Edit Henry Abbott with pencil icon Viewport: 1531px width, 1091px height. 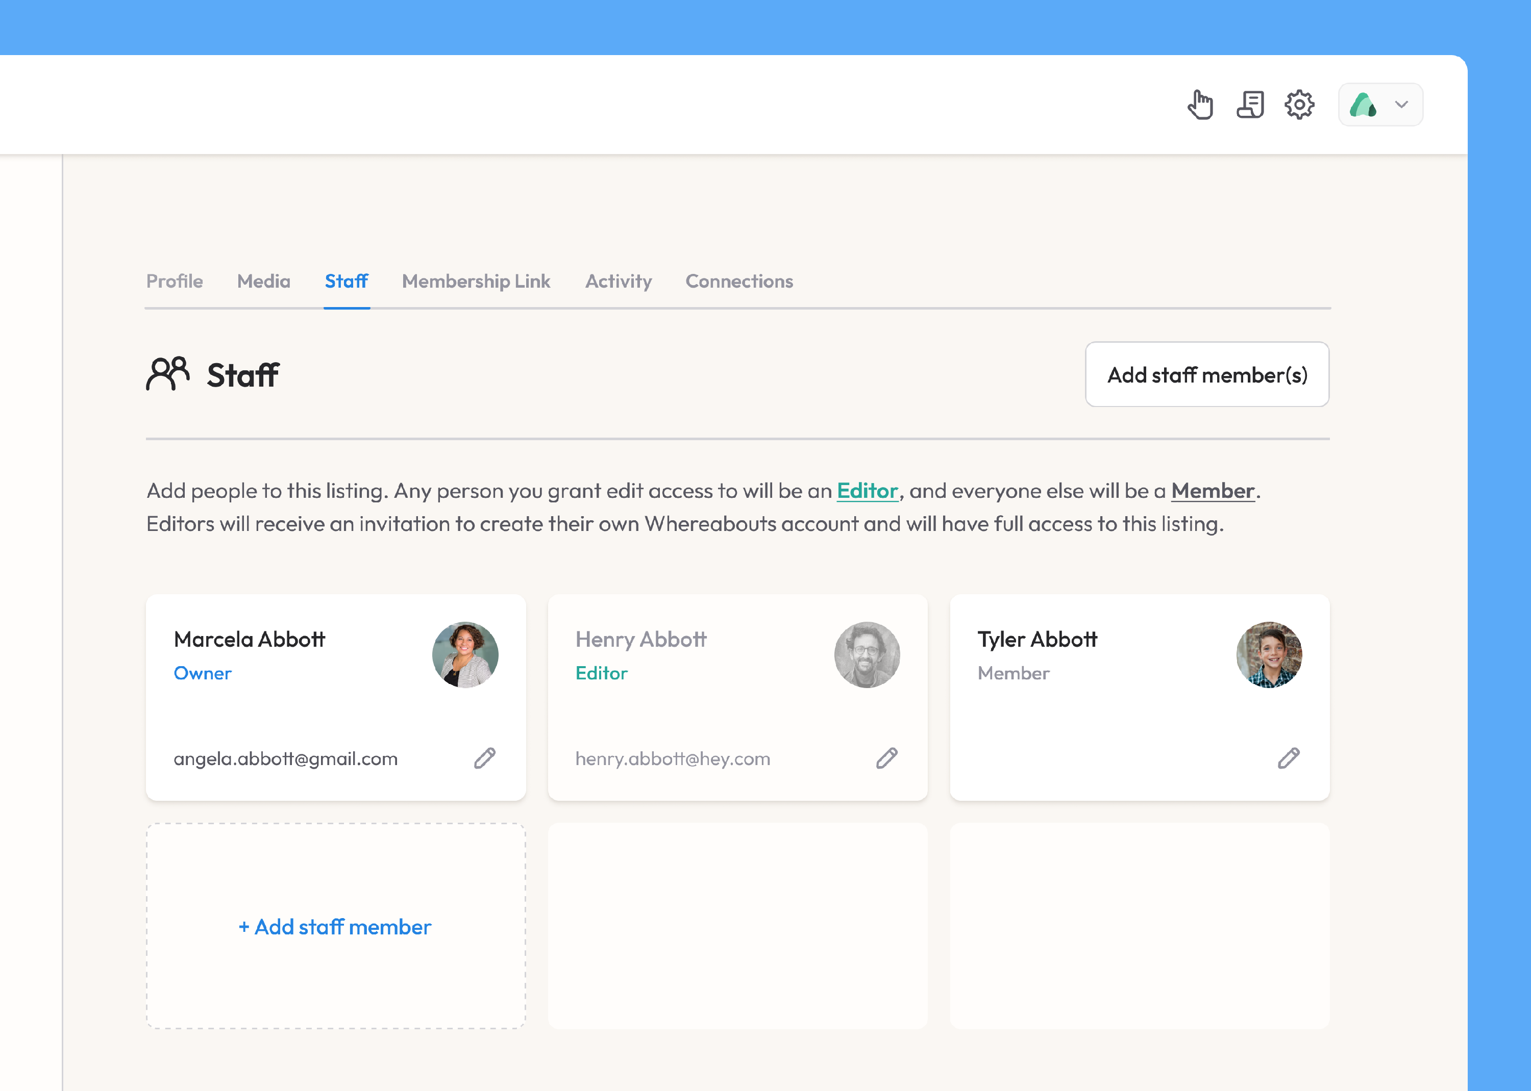(886, 758)
